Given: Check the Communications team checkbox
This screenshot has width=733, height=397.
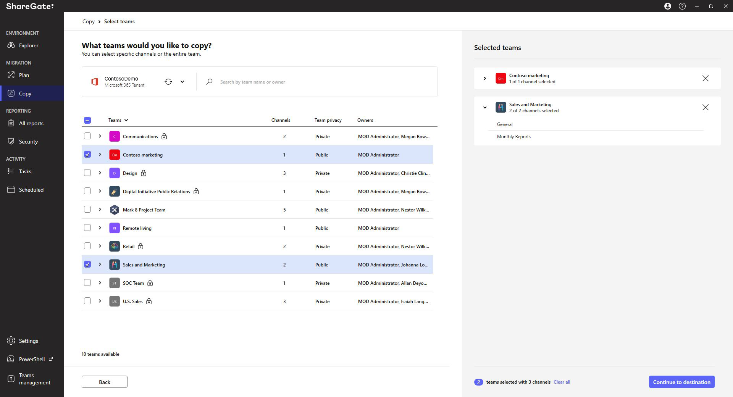Looking at the screenshot, I should pos(87,136).
